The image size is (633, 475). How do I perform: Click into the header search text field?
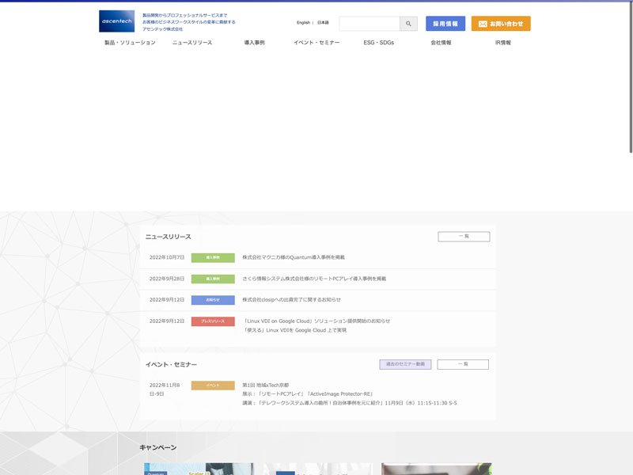point(370,24)
